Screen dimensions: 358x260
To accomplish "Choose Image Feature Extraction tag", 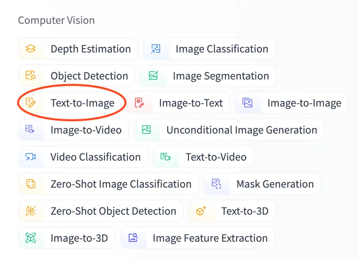I will (210, 238).
